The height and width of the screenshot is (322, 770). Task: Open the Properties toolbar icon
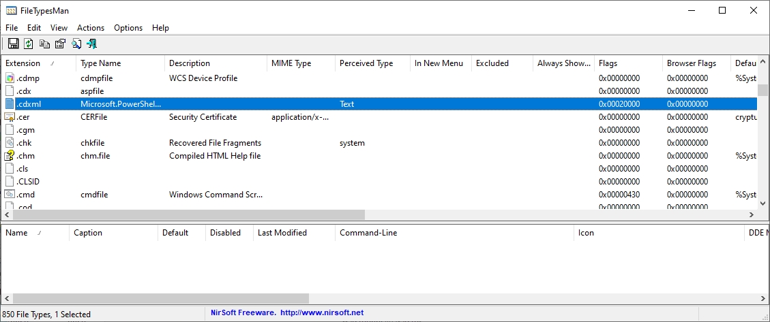(x=60, y=44)
